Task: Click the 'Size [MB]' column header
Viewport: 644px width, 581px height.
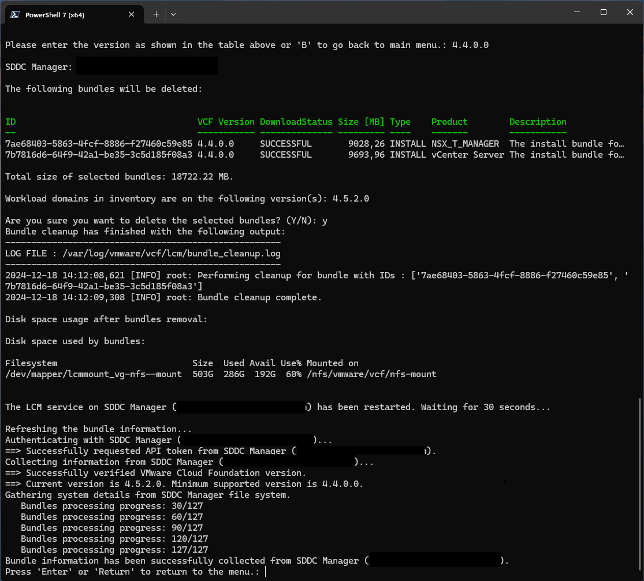Action: [361, 122]
